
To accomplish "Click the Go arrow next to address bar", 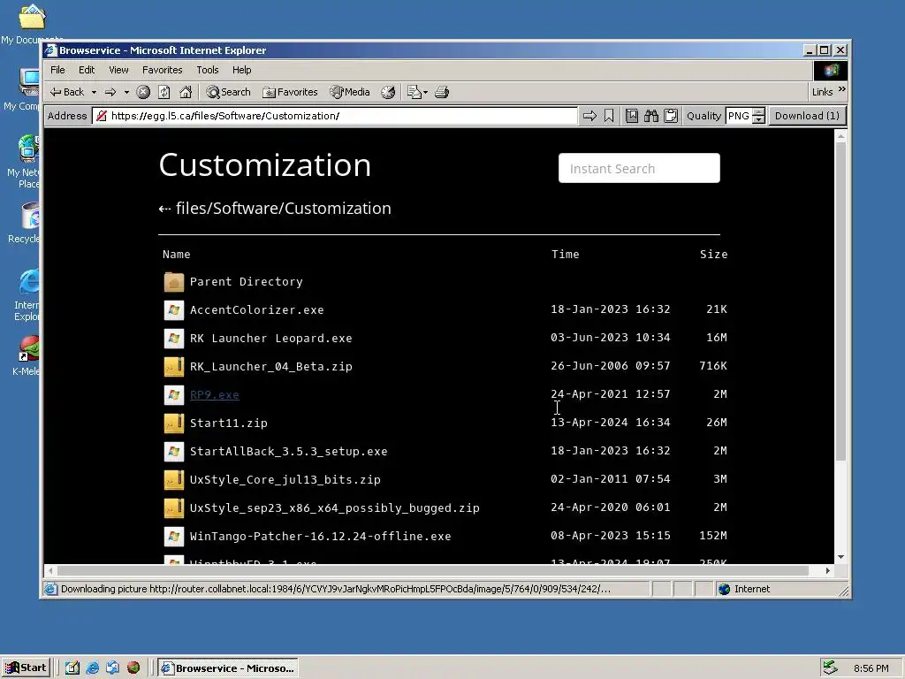I will tap(589, 116).
